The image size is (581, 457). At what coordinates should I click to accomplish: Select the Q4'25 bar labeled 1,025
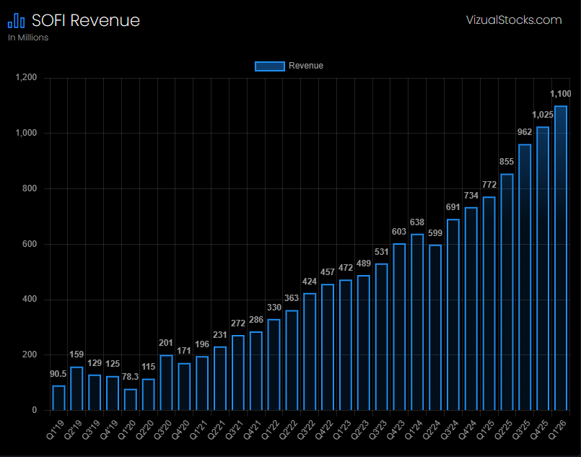pos(543,269)
